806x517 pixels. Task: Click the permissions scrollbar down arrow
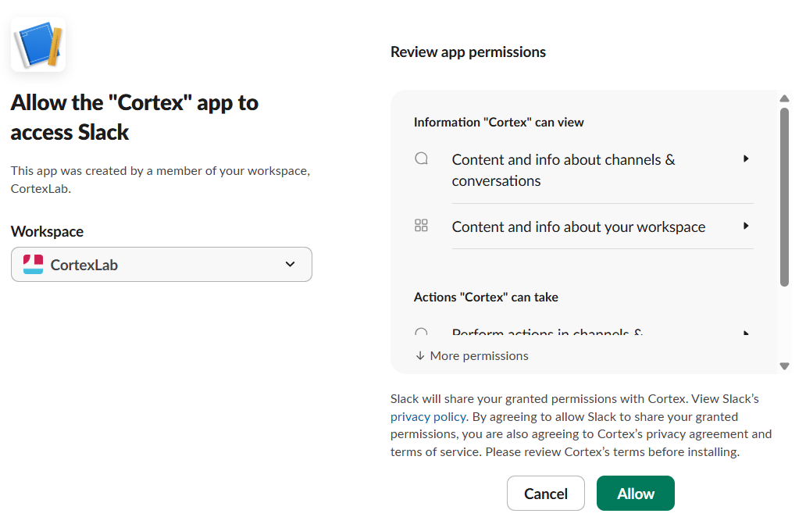[784, 366]
